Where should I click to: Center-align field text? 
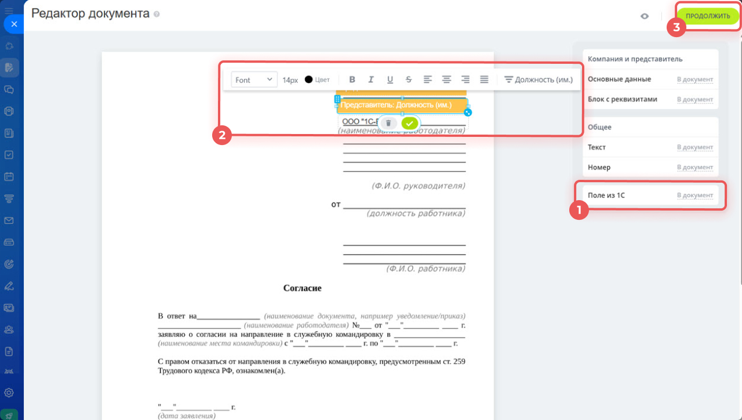coord(446,80)
